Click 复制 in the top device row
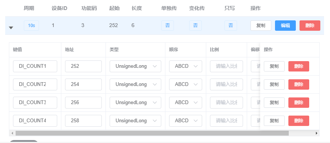 coord(261,26)
